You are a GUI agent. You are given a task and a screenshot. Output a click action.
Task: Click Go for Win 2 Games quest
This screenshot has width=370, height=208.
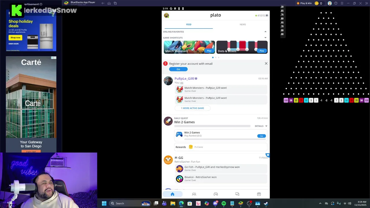tap(262, 136)
